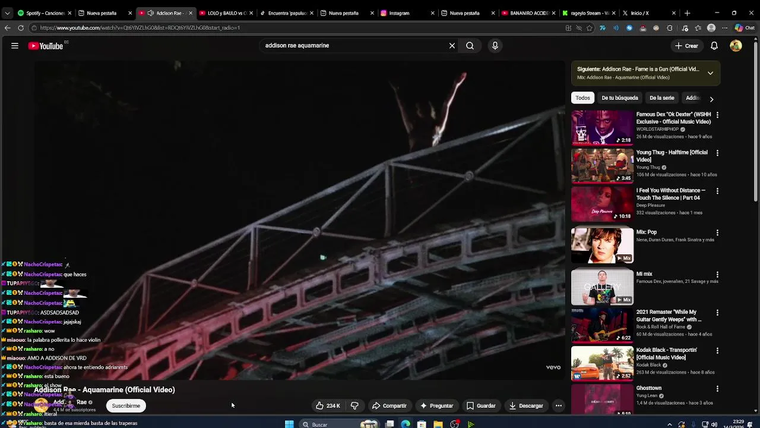
Task: Select De la serie filter chip
Action: pyautogui.click(x=662, y=98)
